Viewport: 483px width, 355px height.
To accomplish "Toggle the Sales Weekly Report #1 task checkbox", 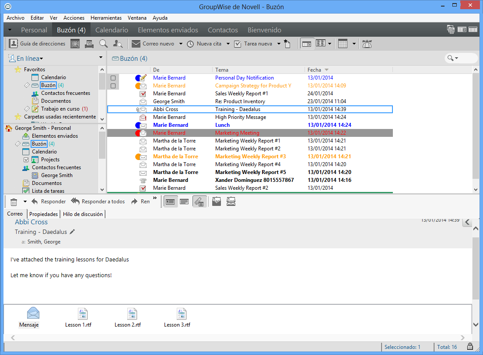I will (143, 94).
